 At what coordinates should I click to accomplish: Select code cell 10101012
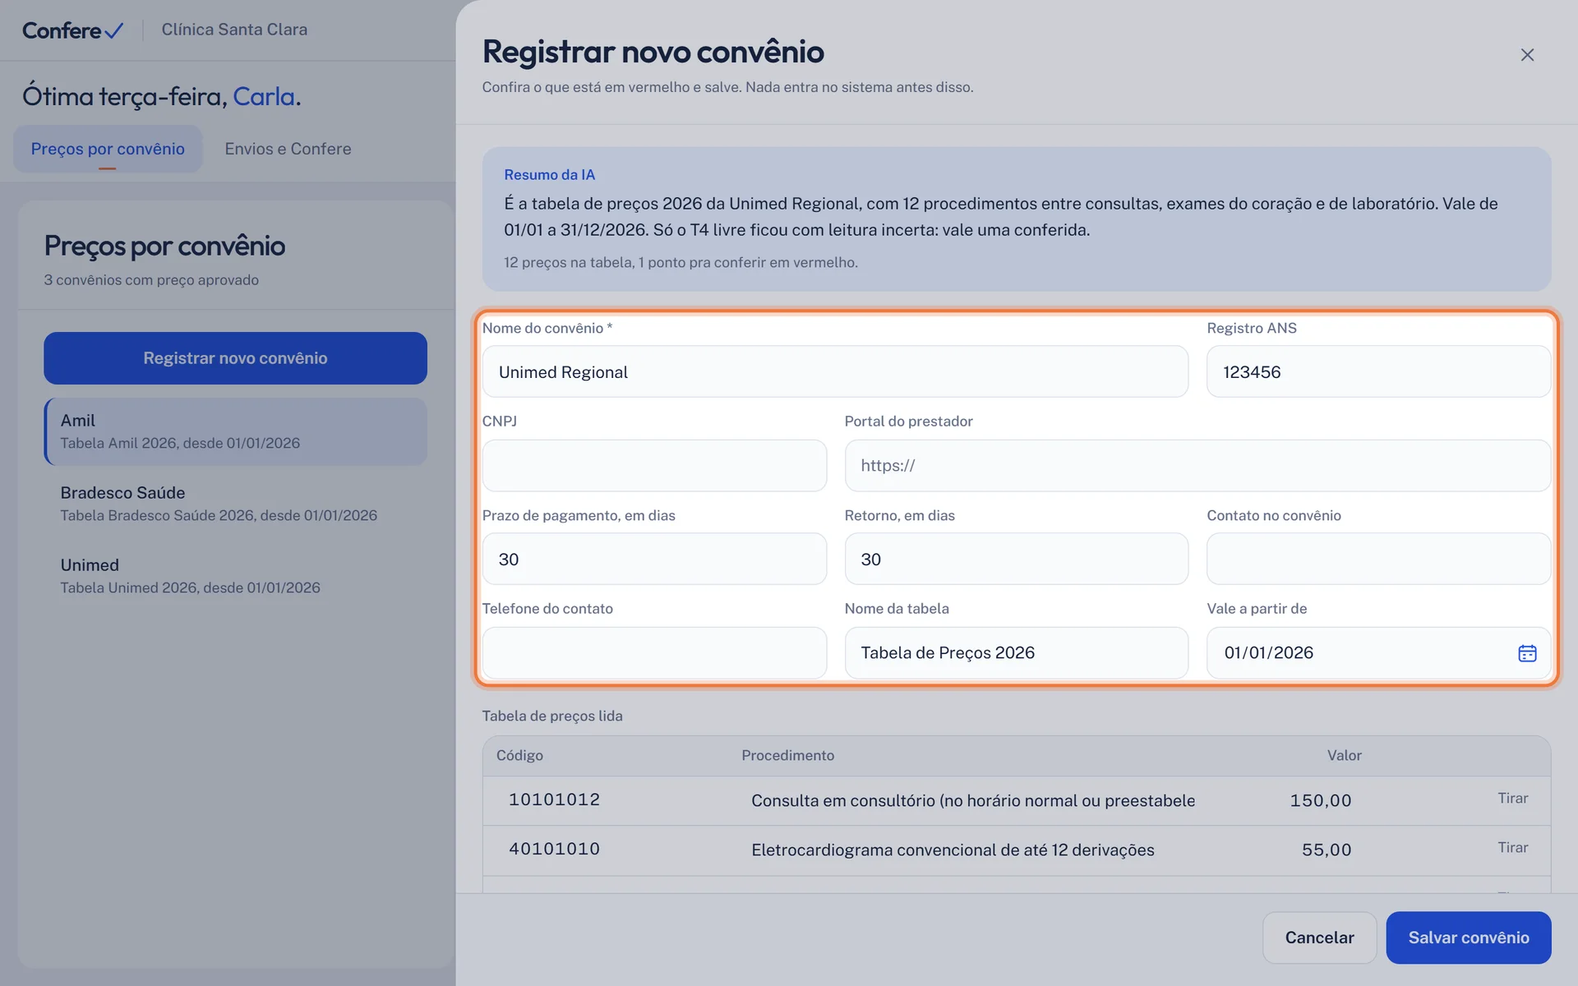(554, 800)
